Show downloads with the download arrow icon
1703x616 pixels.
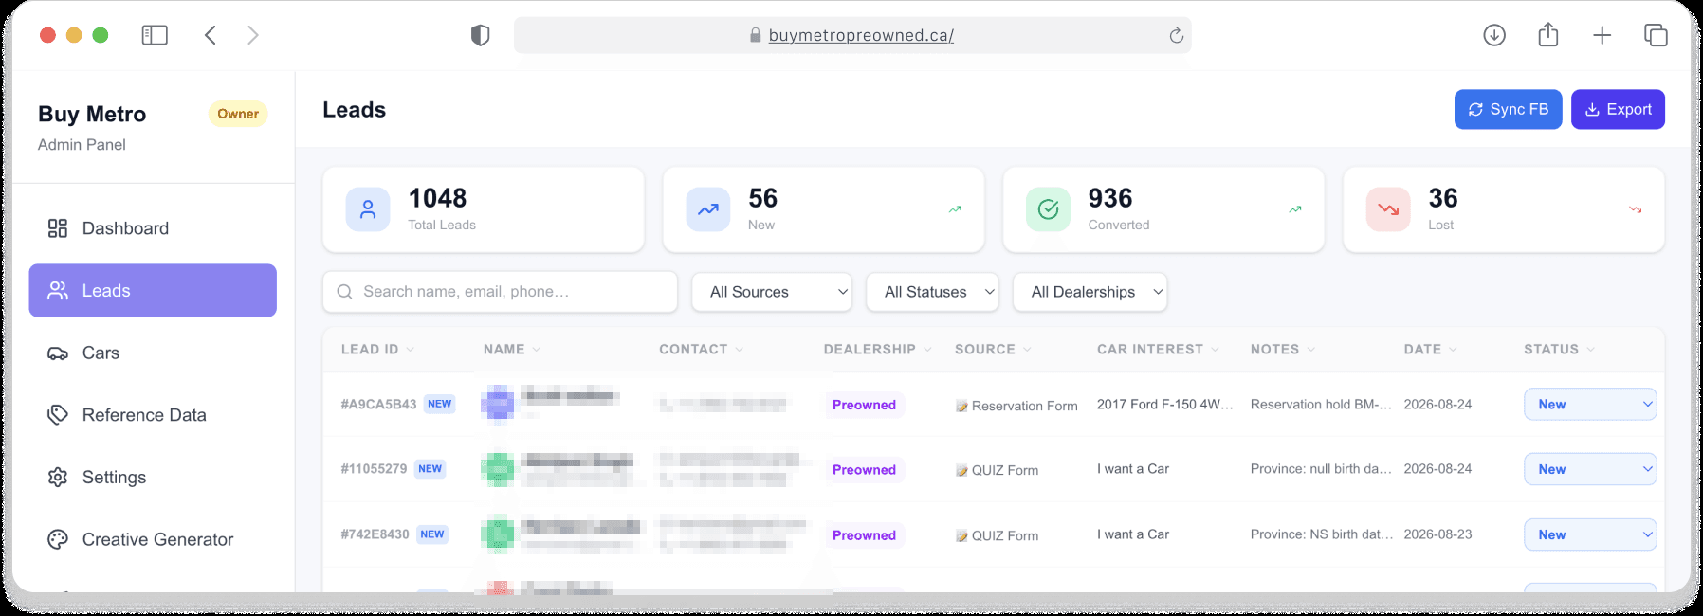tap(1494, 35)
